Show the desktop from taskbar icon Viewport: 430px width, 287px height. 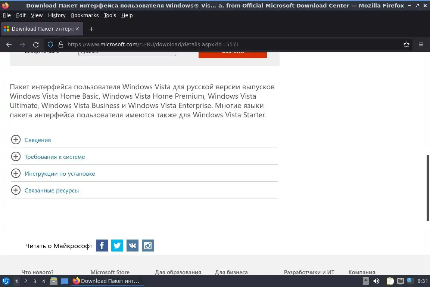pos(65,281)
